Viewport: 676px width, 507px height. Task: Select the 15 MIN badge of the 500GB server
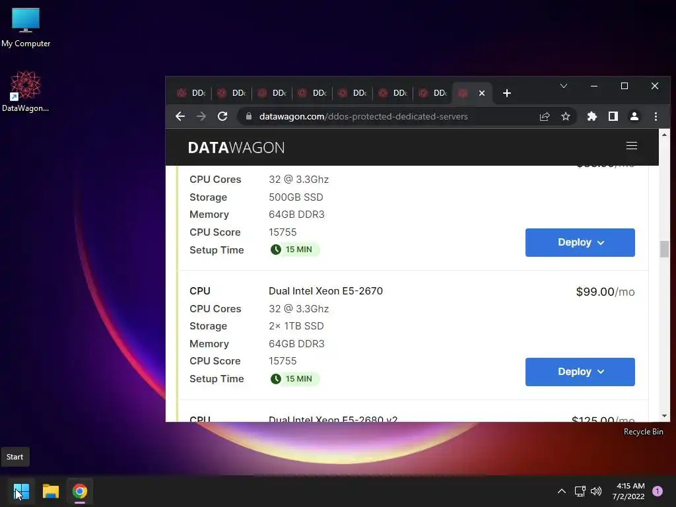pyautogui.click(x=294, y=249)
